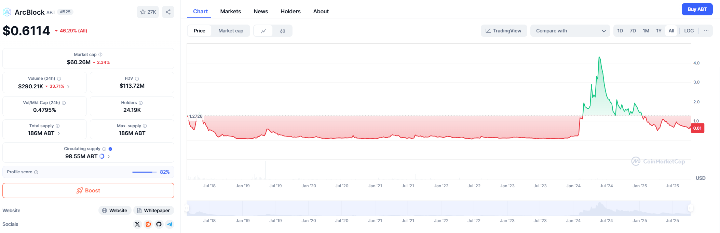Show Vol/Mkt Cap (24h) info icon
Image resolution: width=720 pixels, height=233 pixels.
(64, 103)
